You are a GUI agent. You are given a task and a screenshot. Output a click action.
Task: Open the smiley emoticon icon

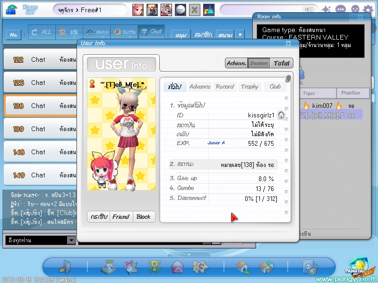355,9
